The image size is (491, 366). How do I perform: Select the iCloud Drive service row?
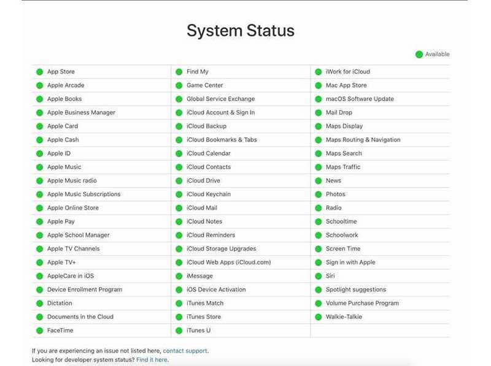[x=203, y=181]
